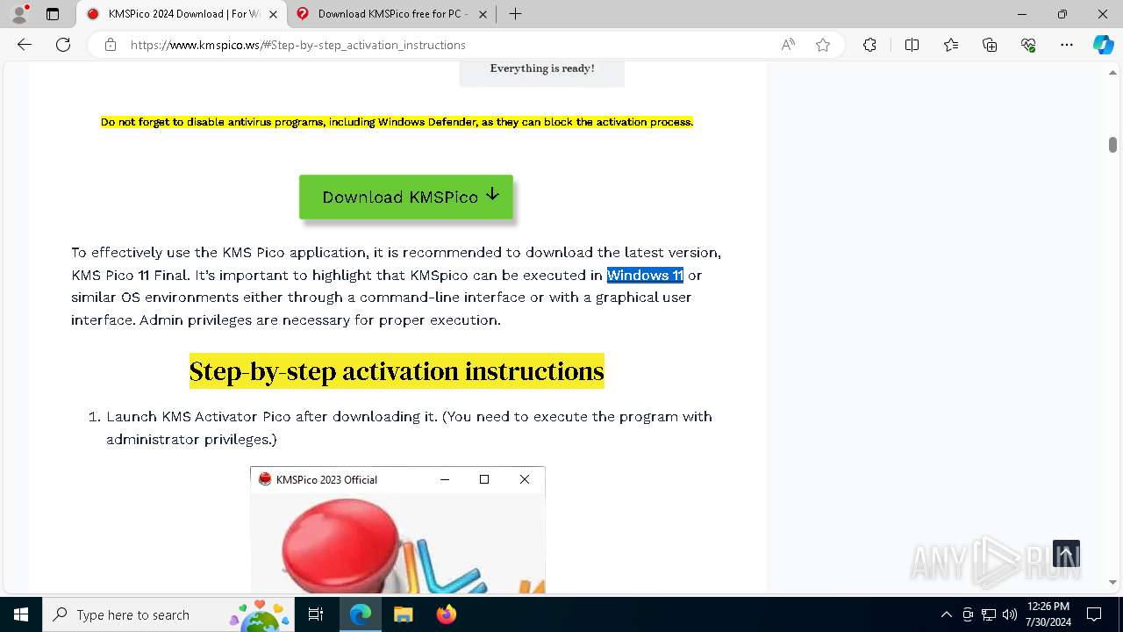Switch to KMSPico 2024 Download tab
Screen dimensions: 1123x632
[182, 14]
